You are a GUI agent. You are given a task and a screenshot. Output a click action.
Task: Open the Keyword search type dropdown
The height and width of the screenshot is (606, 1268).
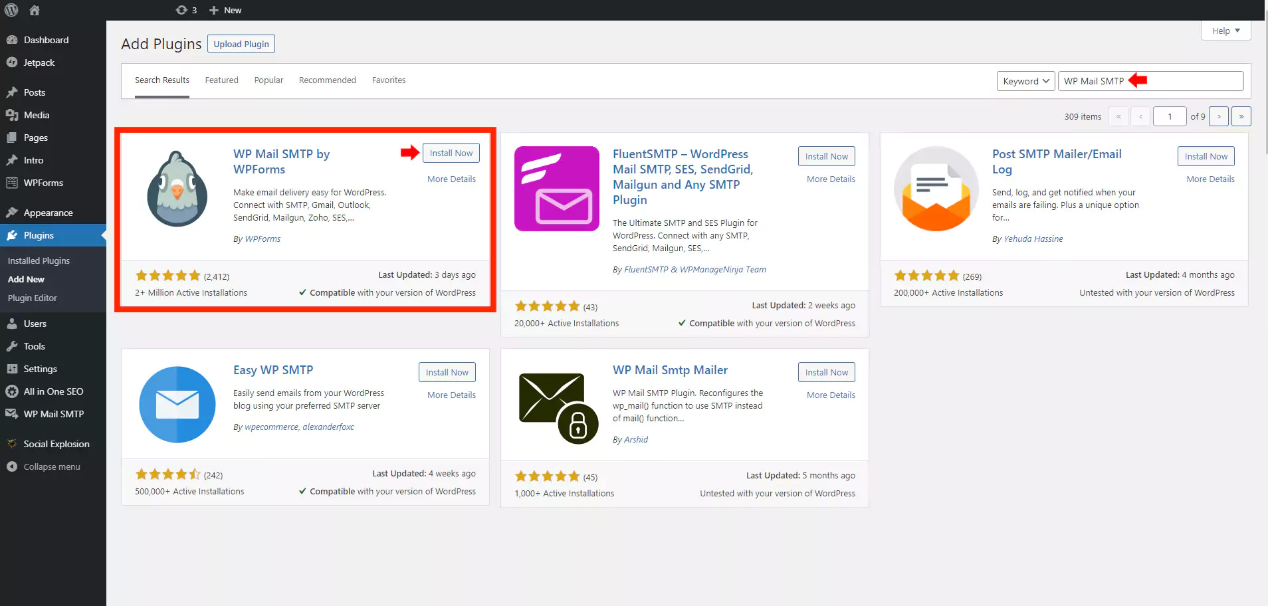(1025, 81)
